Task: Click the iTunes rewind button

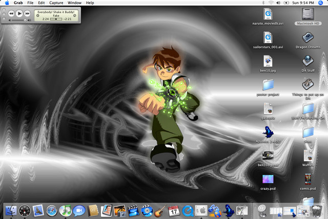Action: coord(11,14)
